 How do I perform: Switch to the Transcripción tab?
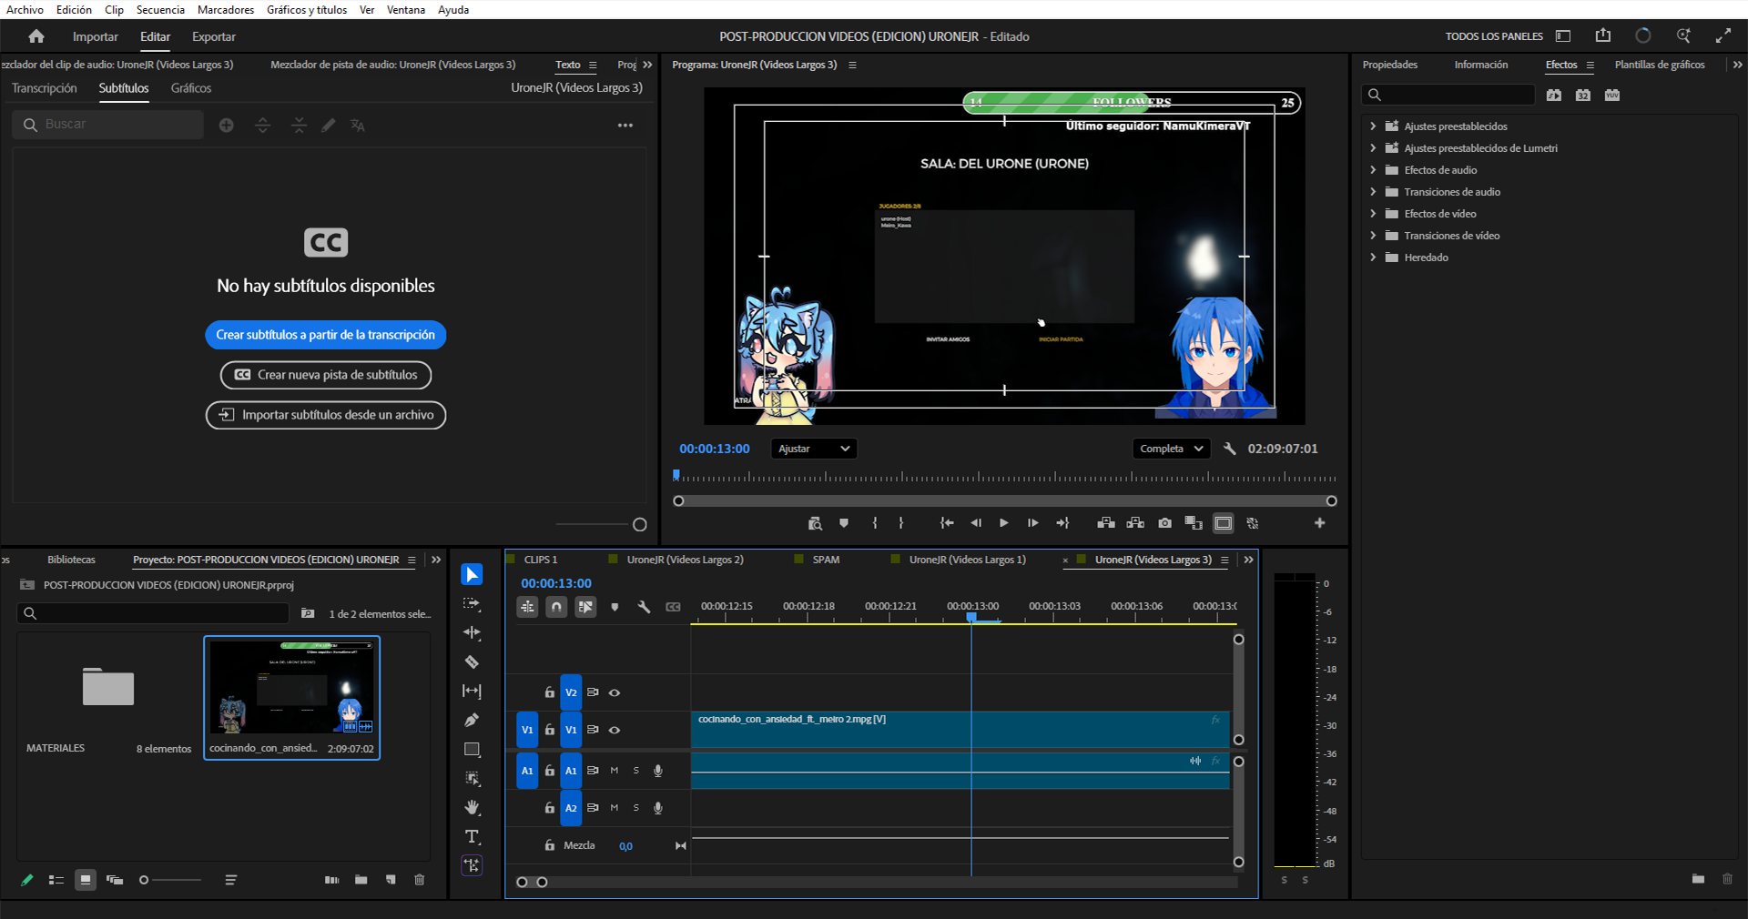coord(45,88)
